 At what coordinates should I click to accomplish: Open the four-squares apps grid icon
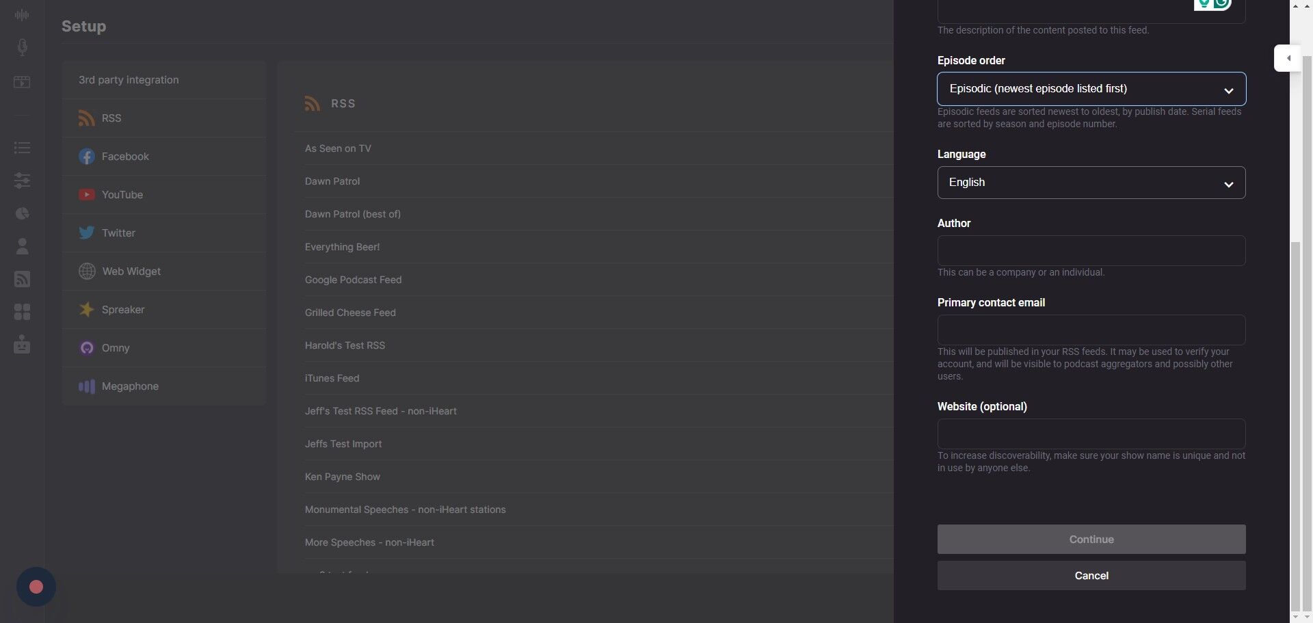coord(22,312)
